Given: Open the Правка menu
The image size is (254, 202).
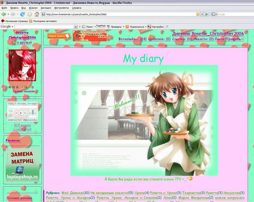Looking at the screenshot, I should [x=14, y=8].
